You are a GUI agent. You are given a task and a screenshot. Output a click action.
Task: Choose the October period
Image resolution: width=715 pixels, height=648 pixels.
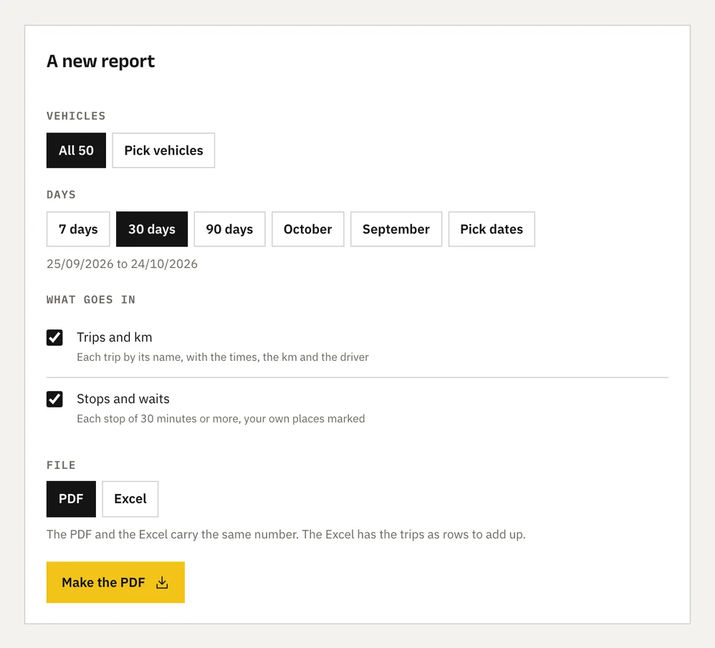coord(308,229)
